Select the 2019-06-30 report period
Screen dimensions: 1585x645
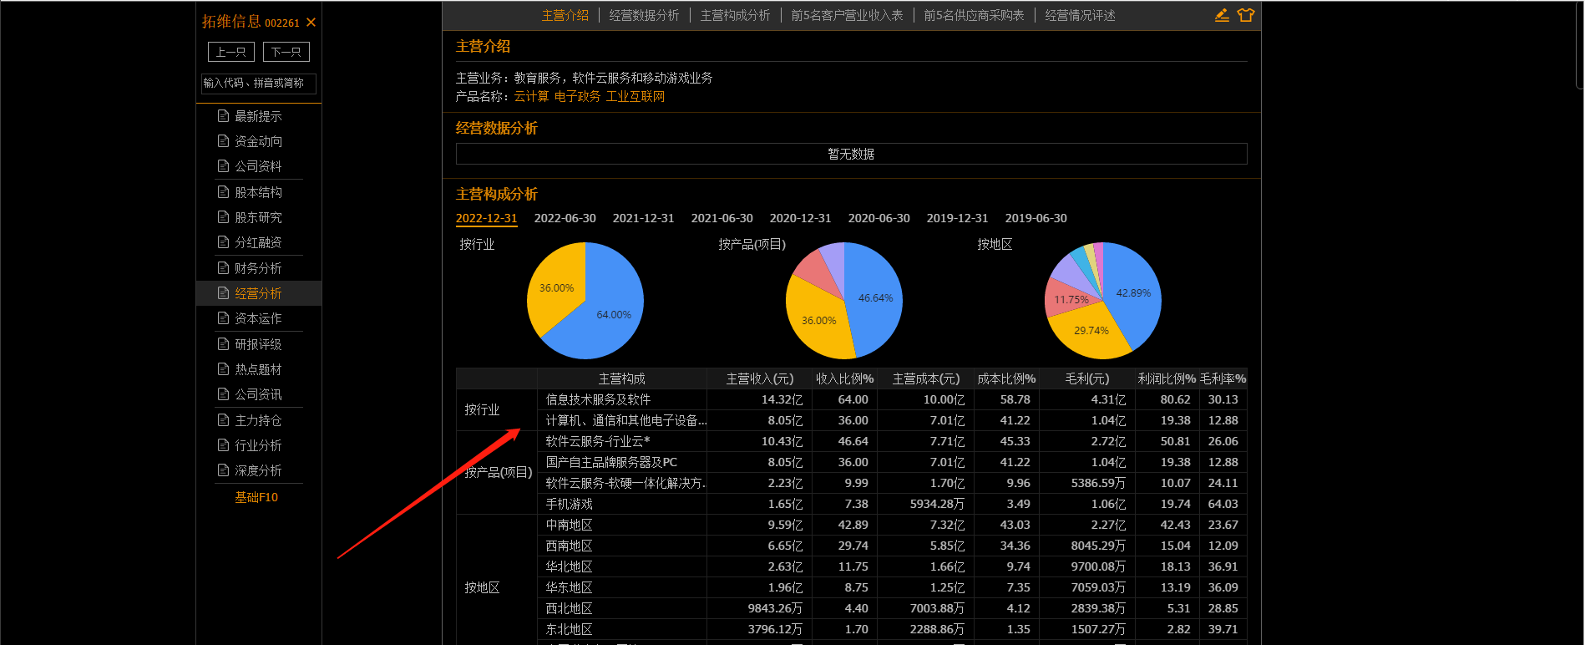tap(1036, 218)
